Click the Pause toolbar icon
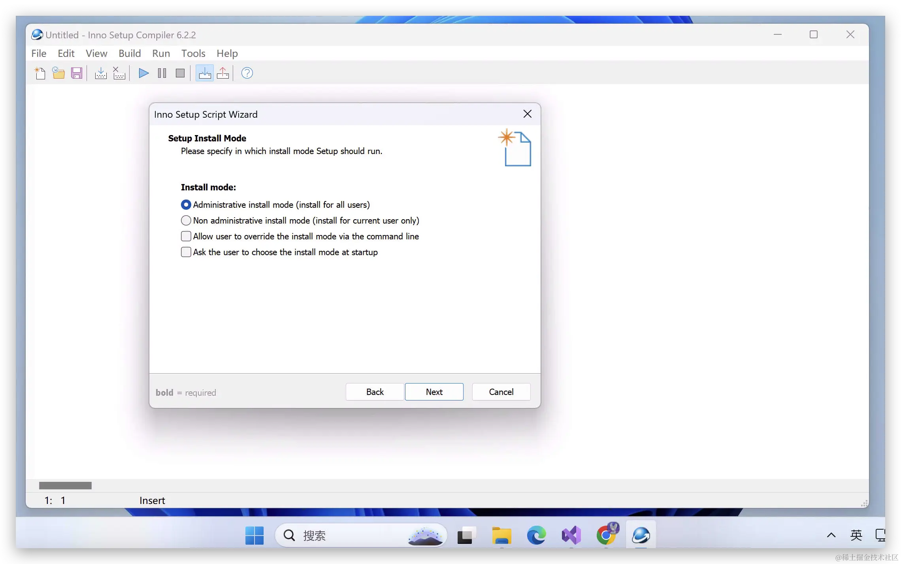The height and width of the screenshot is (564, 901). (162, 73)
